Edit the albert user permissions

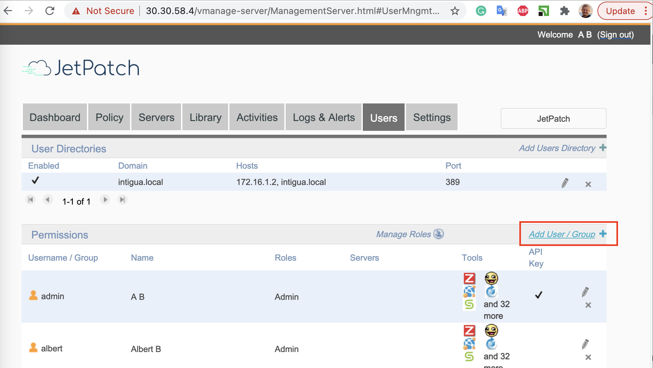coord(585,344)
